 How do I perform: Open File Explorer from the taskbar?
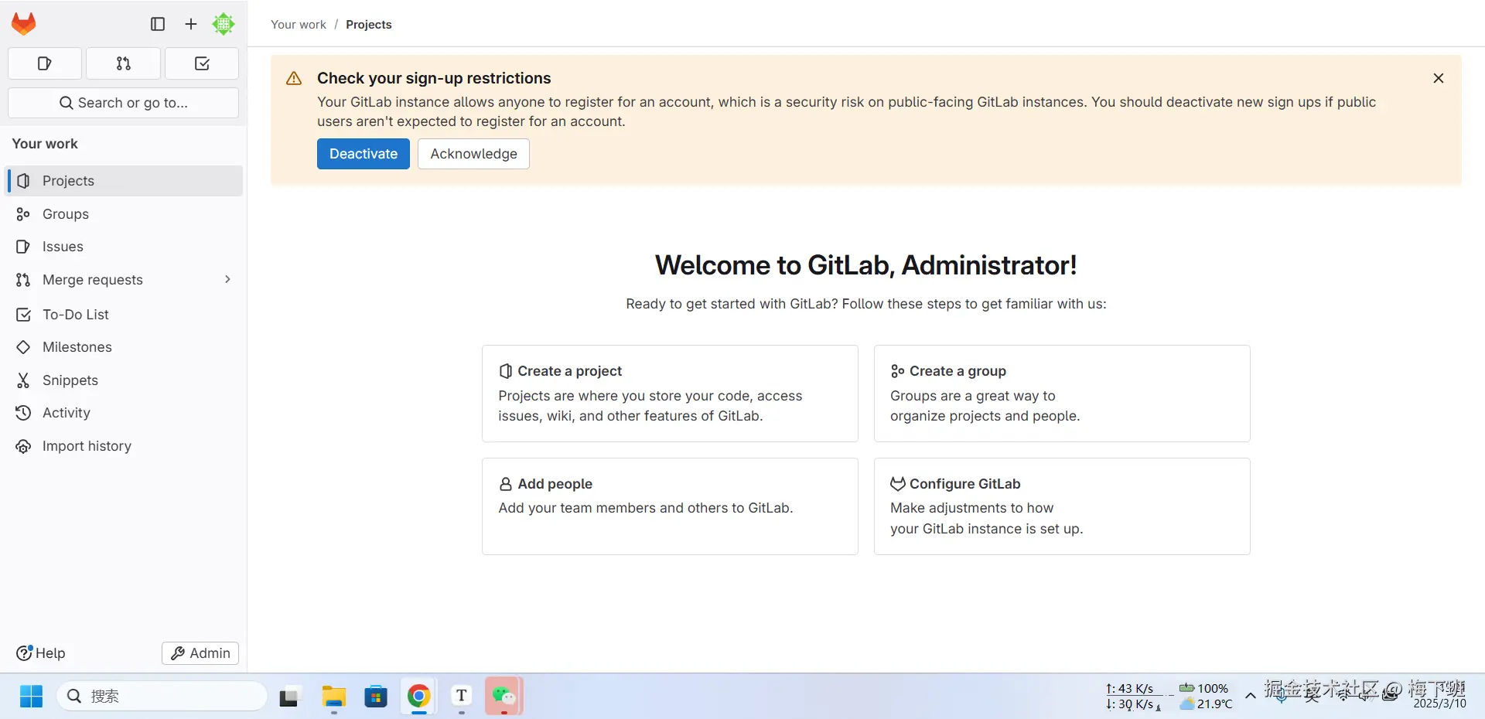[334, 697]
